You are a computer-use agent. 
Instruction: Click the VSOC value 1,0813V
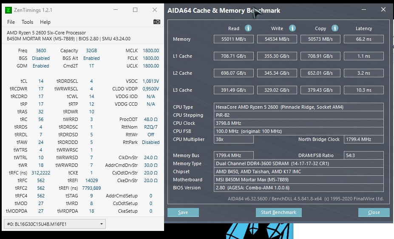(x=151, y=81)
